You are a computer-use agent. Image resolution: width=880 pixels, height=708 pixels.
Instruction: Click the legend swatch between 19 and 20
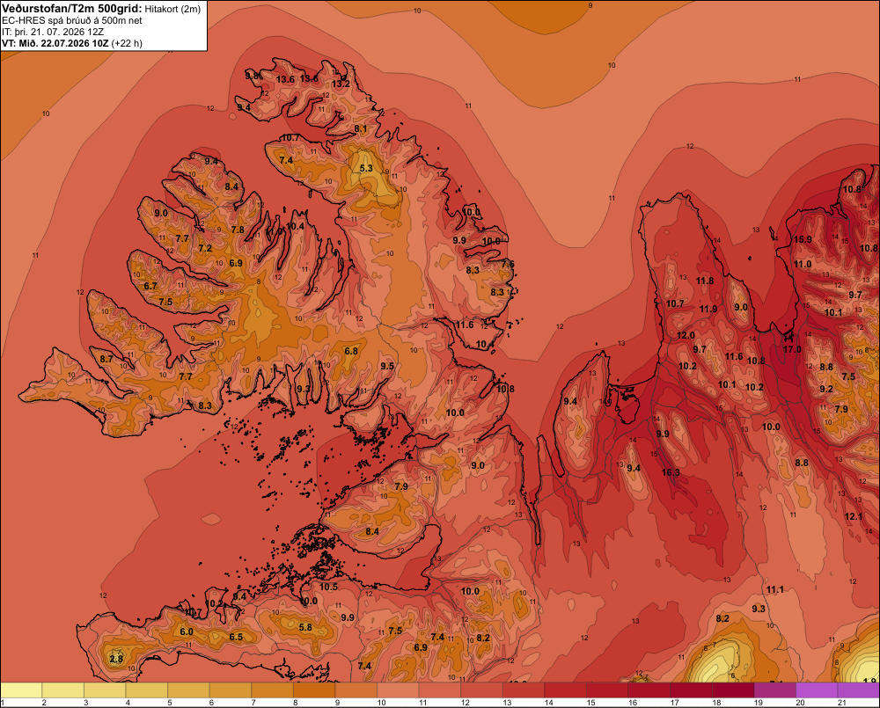pos(775,690)
